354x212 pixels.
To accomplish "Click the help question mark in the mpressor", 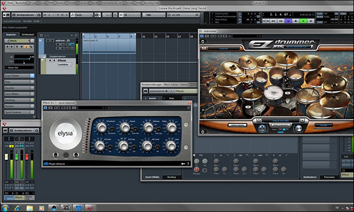I will point(188,164).
